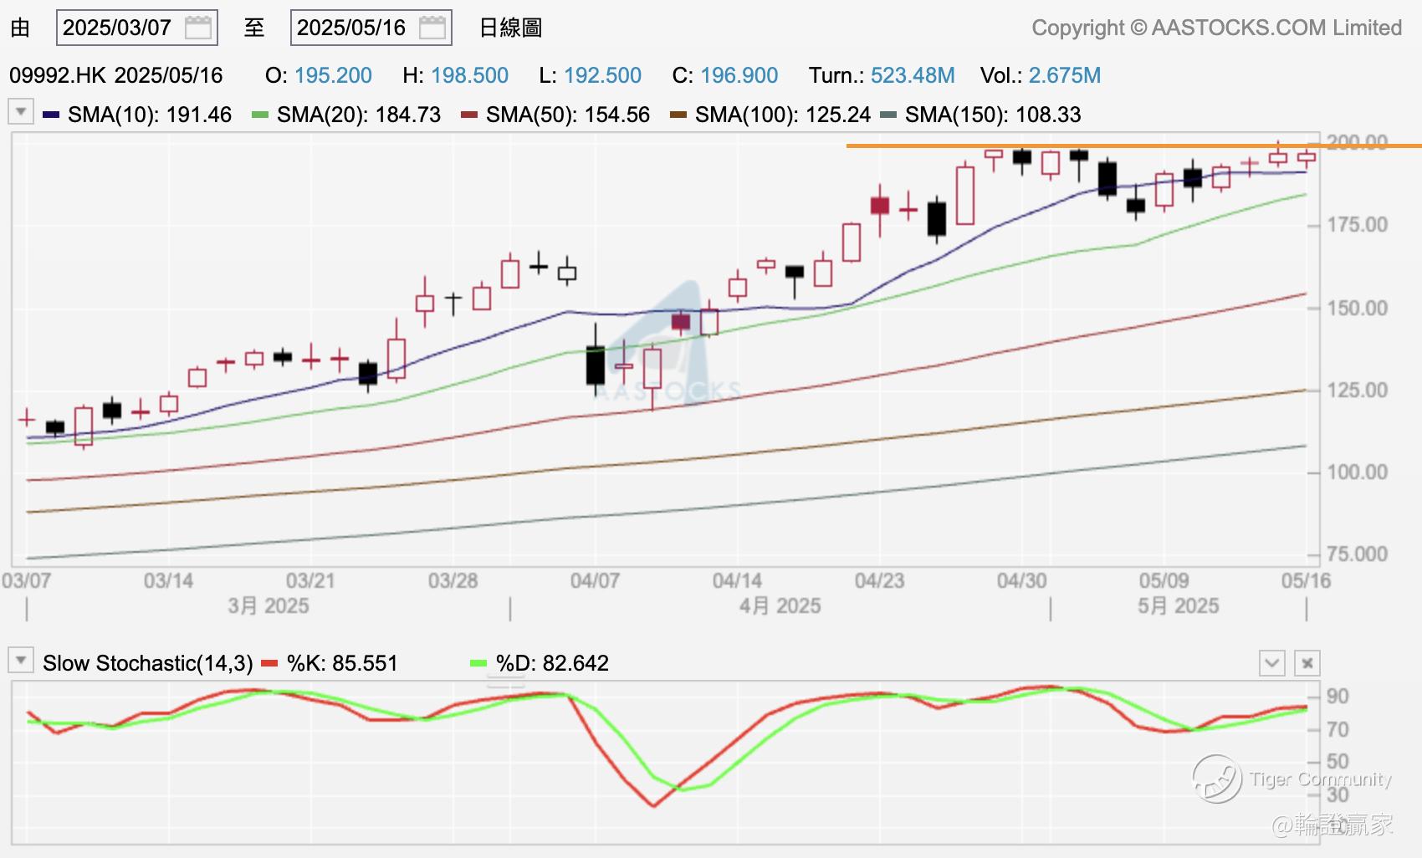Expand the SMA indicator dropdown arrow

pyautogui.click(x=21, y=111)
